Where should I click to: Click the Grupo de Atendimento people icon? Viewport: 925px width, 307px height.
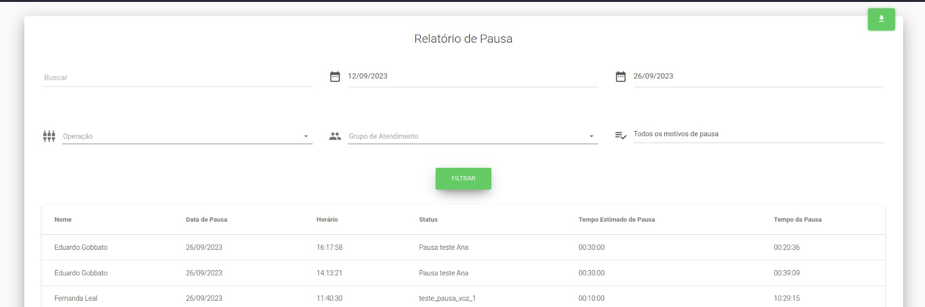point(335,136)
